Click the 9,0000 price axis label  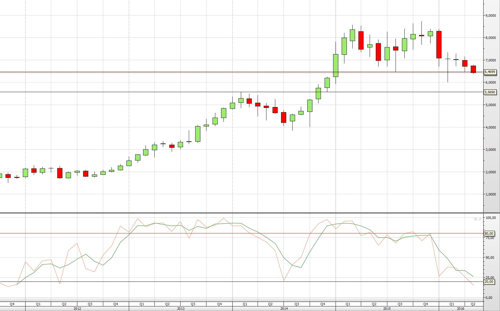click(x=491, y=16)
